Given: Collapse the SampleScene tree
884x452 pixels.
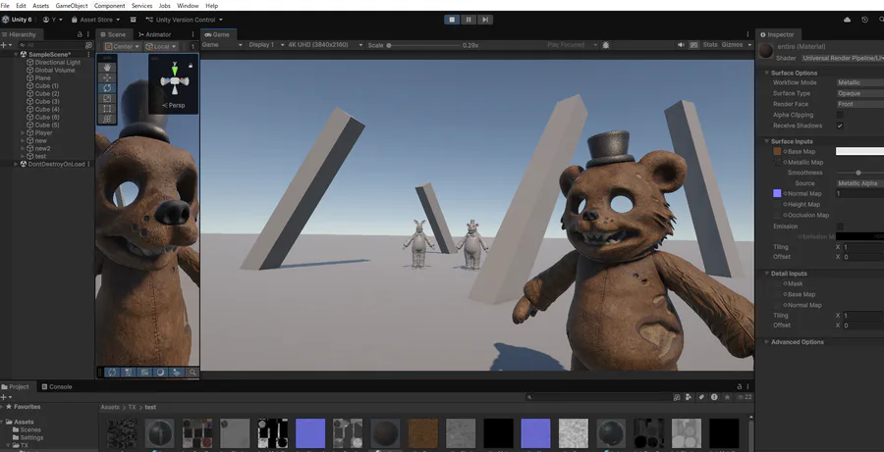Looking at the screenshot, I should (17, 55).
